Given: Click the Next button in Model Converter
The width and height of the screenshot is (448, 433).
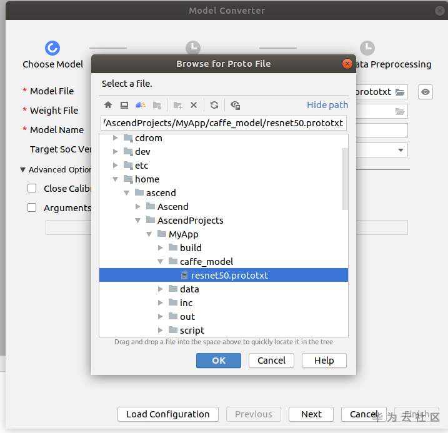Looking at the screenshot, I should tap(311, 414).
